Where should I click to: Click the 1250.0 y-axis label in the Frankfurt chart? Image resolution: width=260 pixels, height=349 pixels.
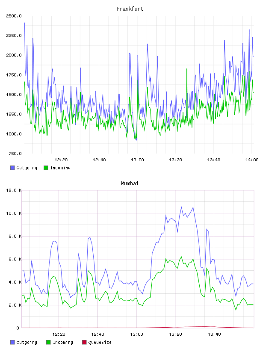(x=14, y=114)
